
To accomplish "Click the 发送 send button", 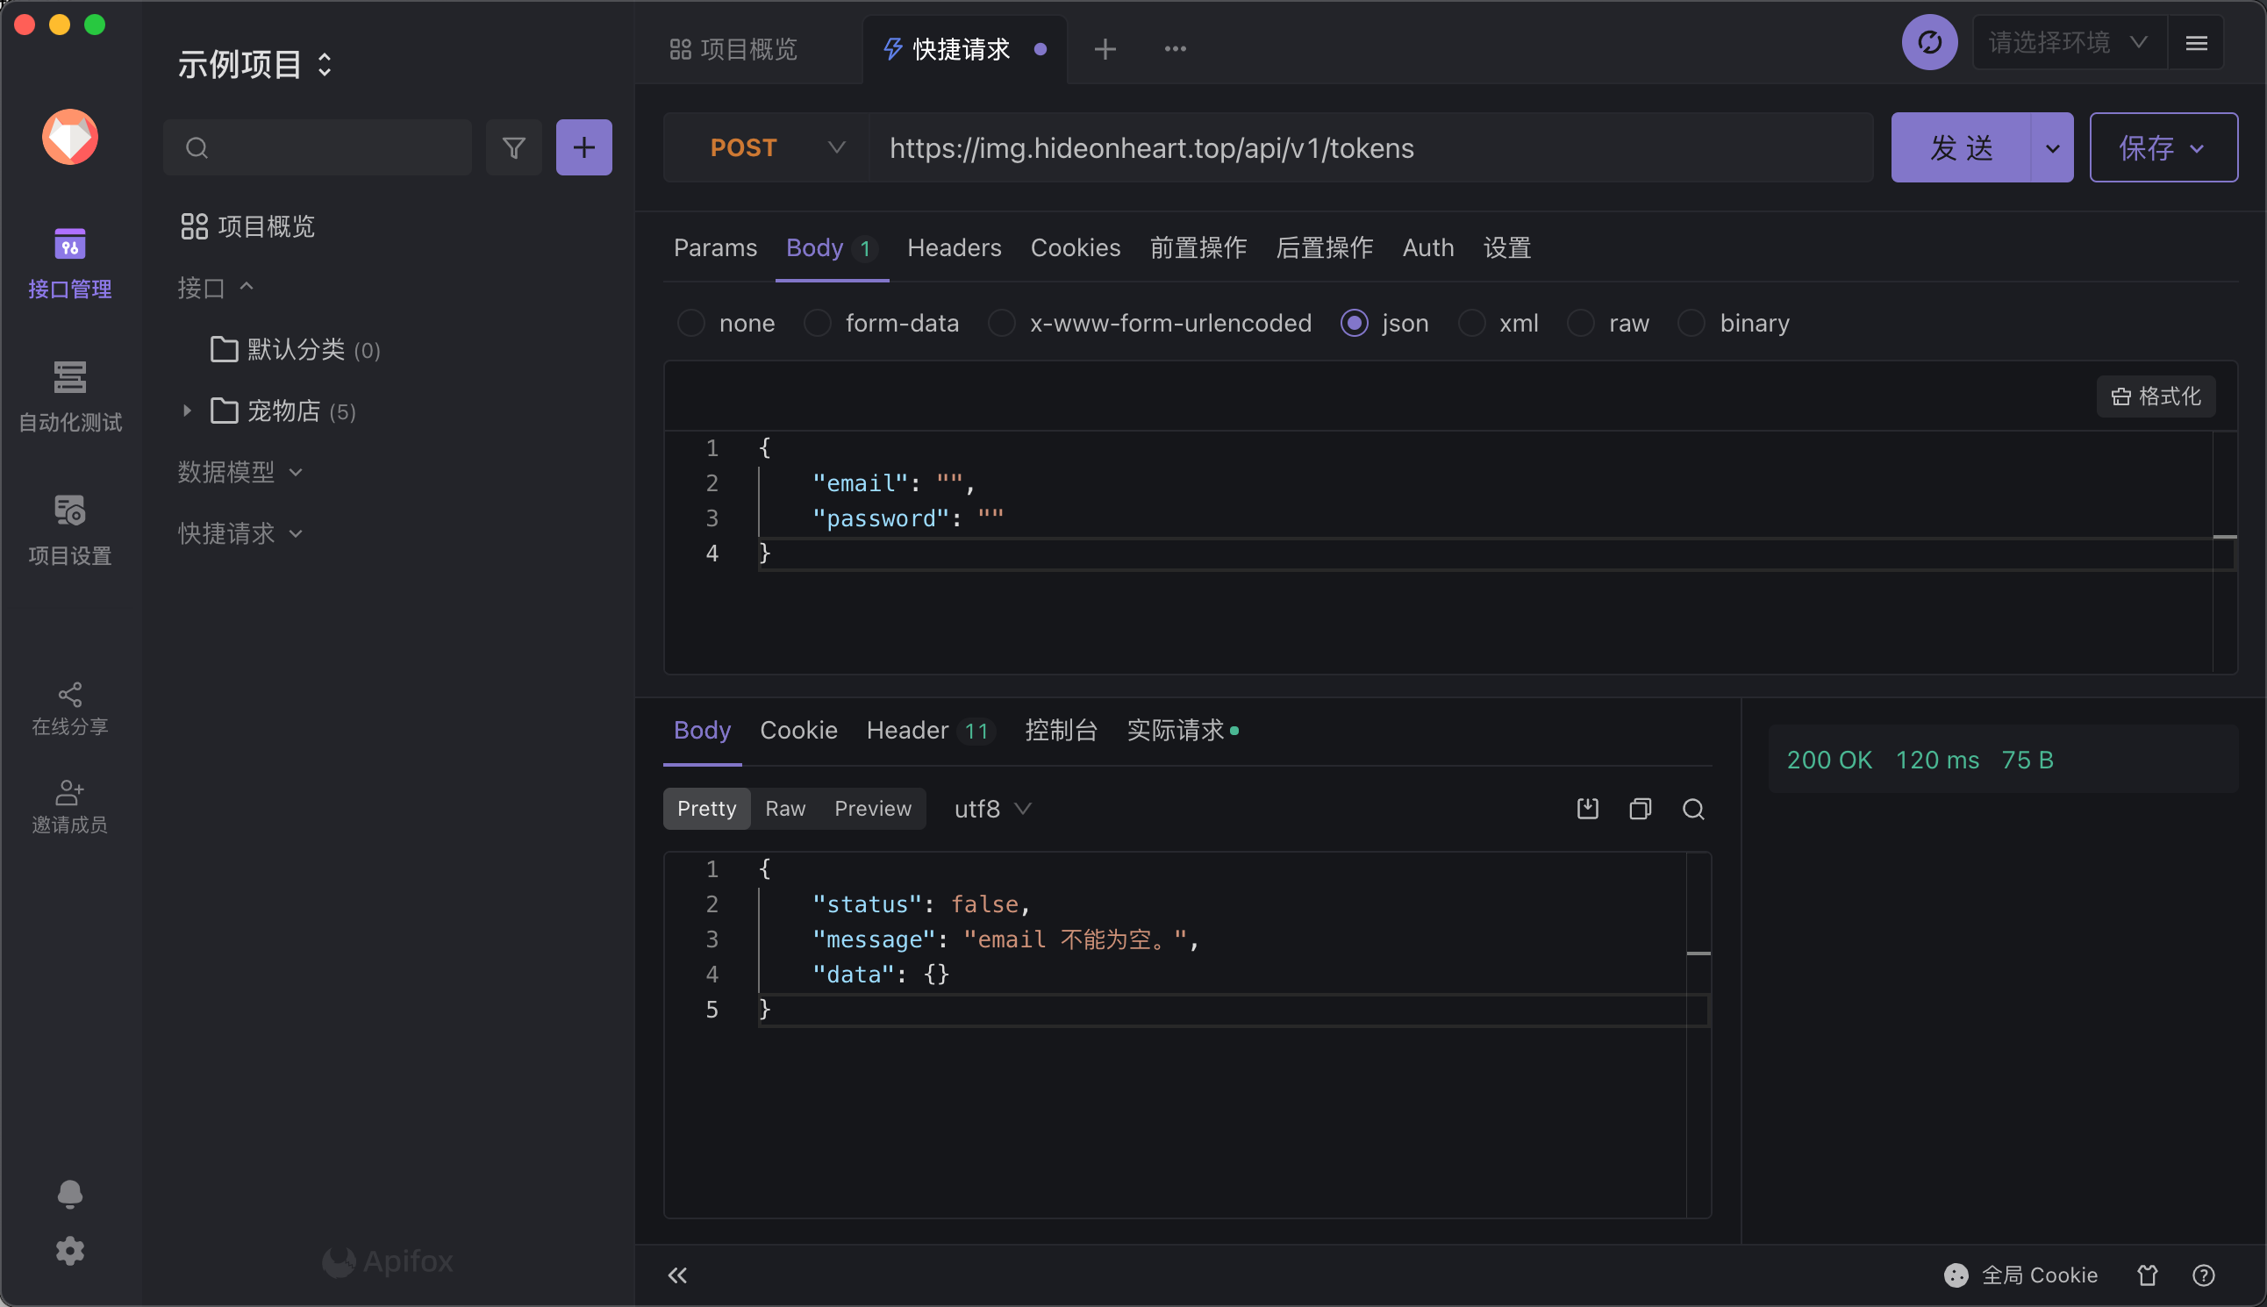I will tap(1961, 147).
